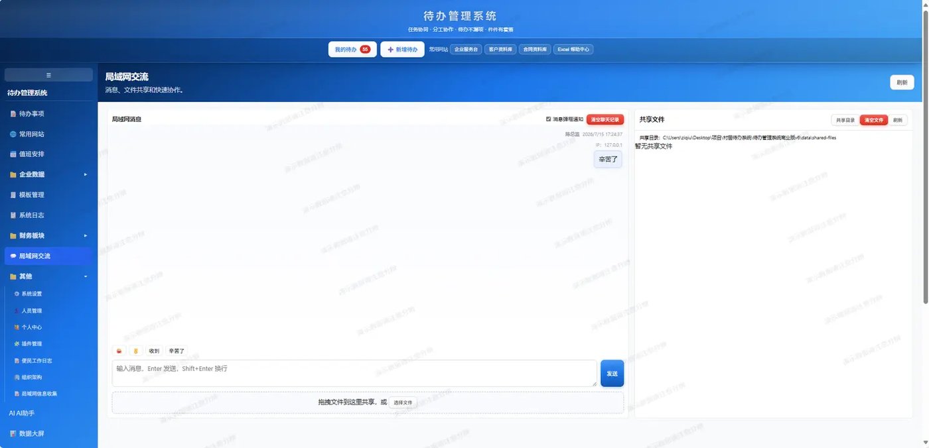
Task: Click the 辛苦了 quick reply chip
Action: coord(177,351)
